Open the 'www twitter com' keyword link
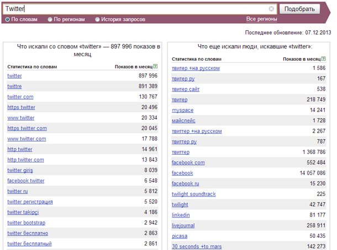The height and width of the screenshot is (250, 337). 27,139
